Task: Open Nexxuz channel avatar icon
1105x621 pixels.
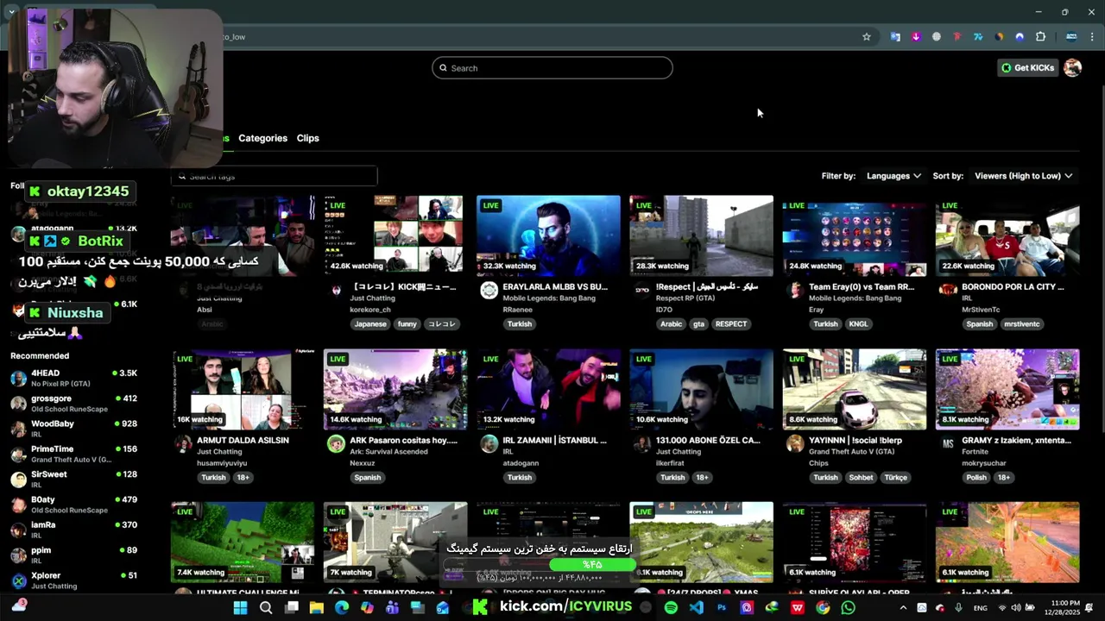Action: [336, 443]
